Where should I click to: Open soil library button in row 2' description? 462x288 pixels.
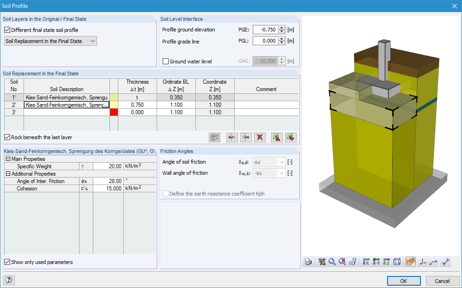click(x=106, y=104)
